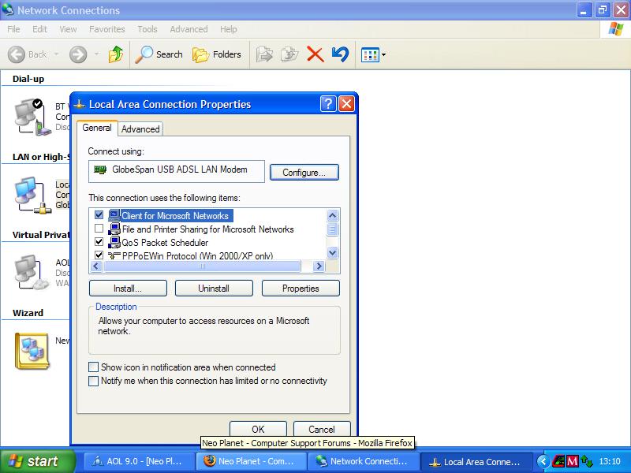The width and height of the screenshot is (631, 473).
Task: Select PPPoEWin Protocol list item
Action: coord(197,255)
